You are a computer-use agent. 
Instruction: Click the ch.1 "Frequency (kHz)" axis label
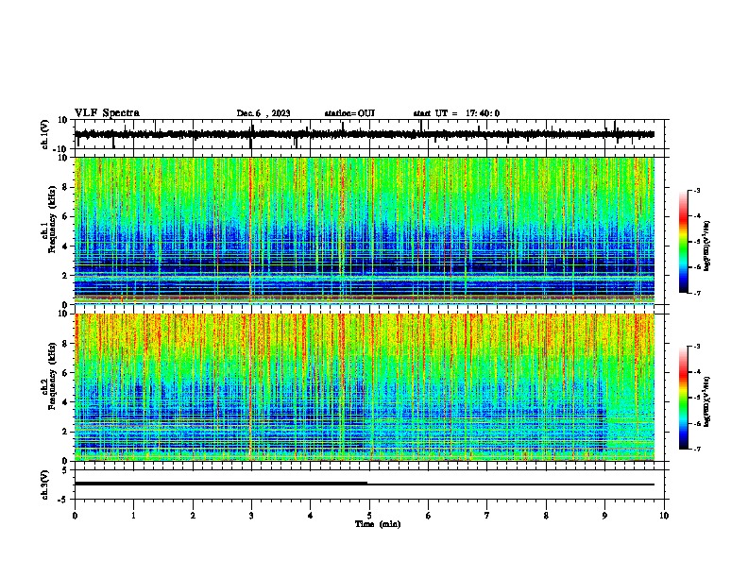point(52,219)
